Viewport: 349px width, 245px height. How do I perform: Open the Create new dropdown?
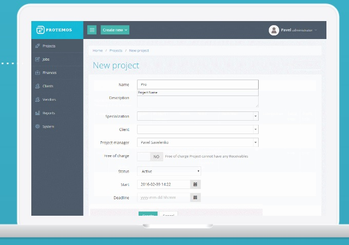tap(115, 30)
